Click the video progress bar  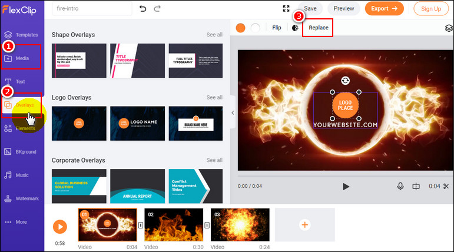[x=345, y=176]
